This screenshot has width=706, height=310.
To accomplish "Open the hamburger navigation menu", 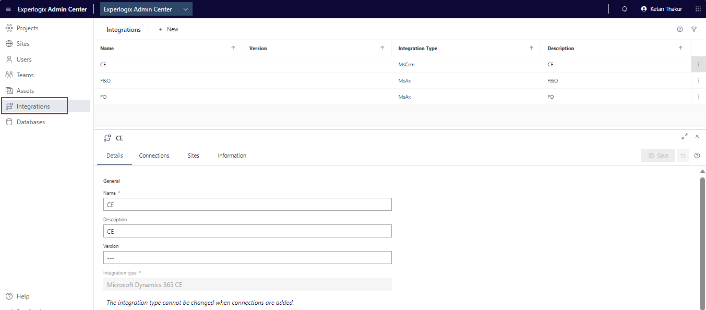I will [x=8, y=9].
